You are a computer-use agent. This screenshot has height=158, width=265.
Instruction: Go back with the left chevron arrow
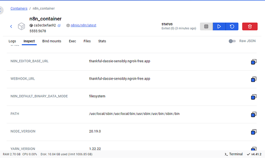[11, 27]
